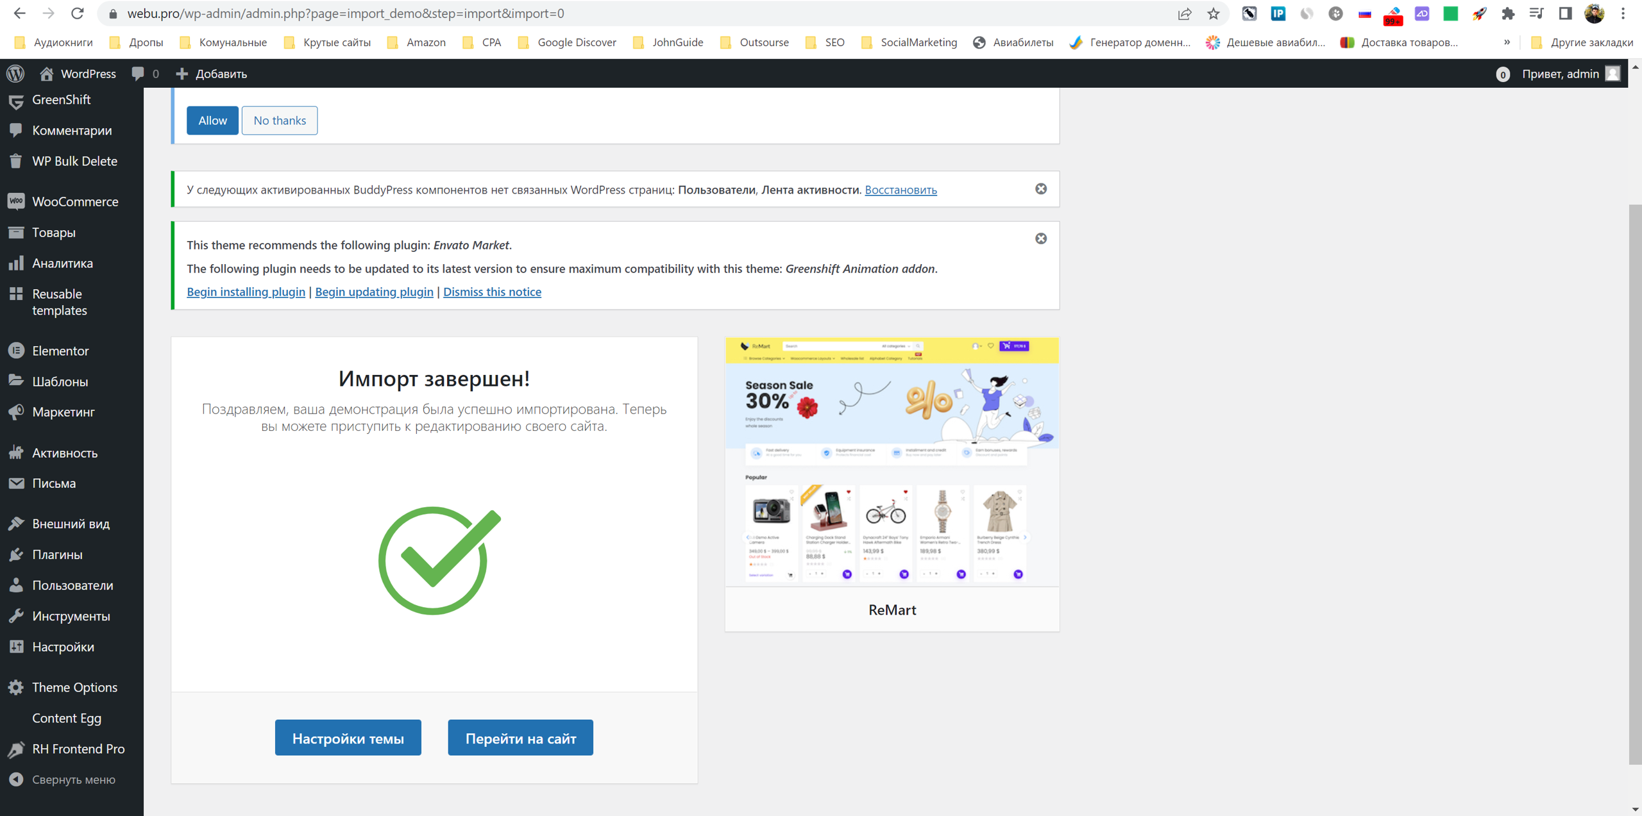The width and height of the screenshot is (1642, 816).
Task: Open Chrome extensions puzzle icon
Action: pyautogui.click(x=1508, y=13)
